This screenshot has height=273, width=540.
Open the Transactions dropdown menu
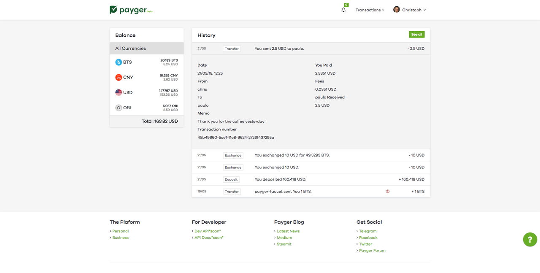pos(370,10)
